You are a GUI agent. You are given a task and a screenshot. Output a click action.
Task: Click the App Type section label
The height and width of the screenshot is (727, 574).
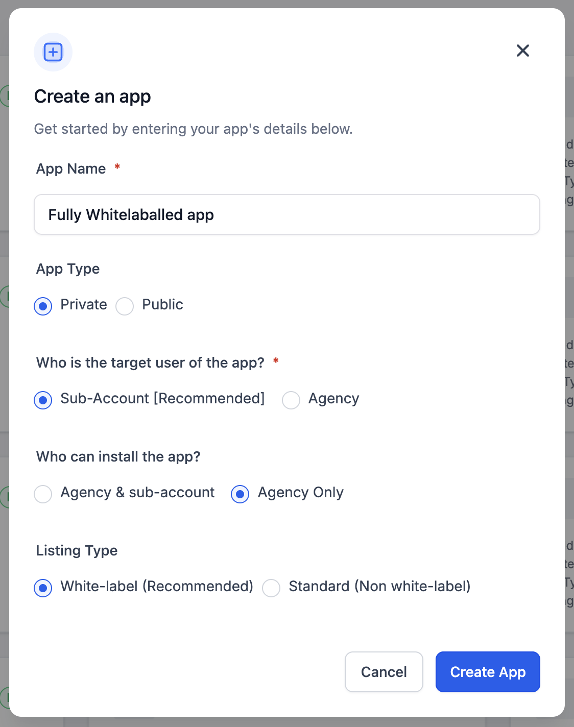click(x=68, y=269)
